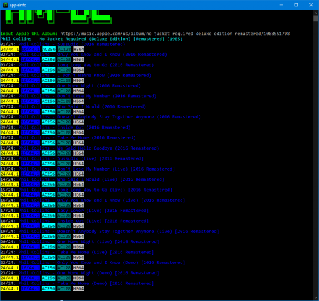Click teal AC128 badge under track 24/24
The width and height of the screenshot is (319, 301).
[64, 288]
